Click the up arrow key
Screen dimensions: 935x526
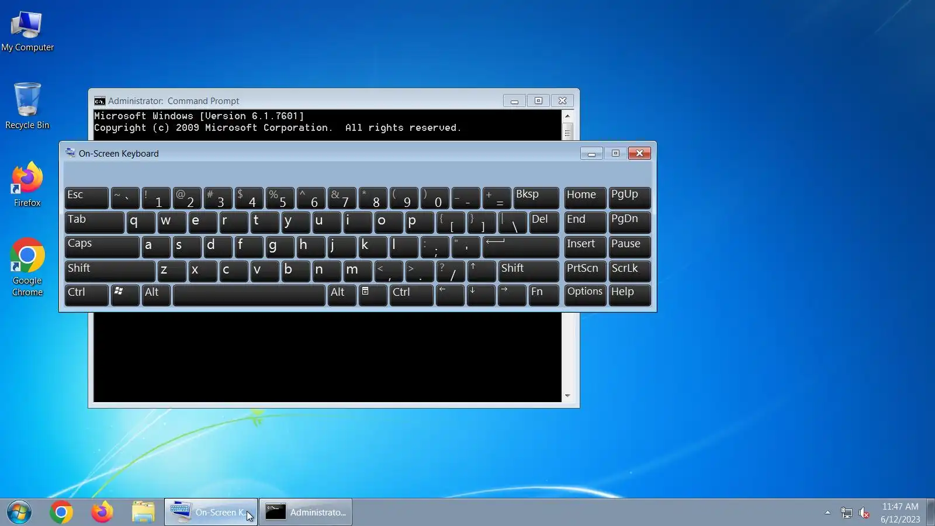click(482, 272)
